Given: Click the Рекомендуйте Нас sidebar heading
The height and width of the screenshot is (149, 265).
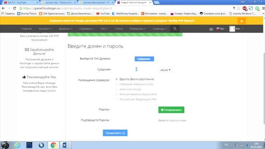Looking at the screenshot, I should [39, 77].
